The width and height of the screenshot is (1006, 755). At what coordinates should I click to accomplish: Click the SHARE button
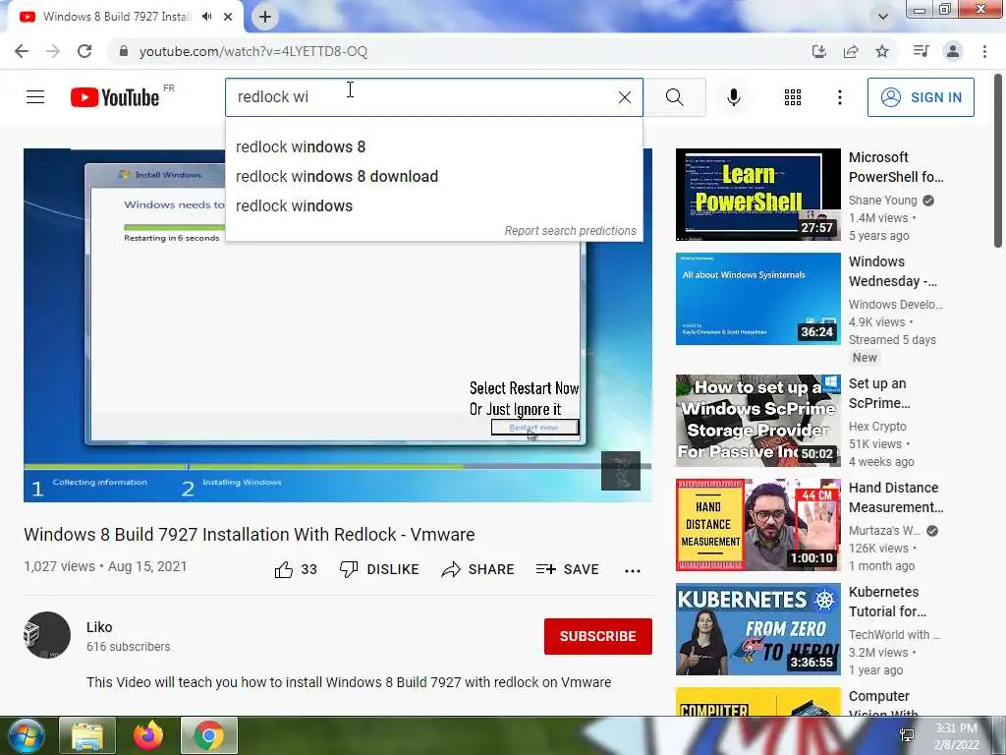pos(478,569)
